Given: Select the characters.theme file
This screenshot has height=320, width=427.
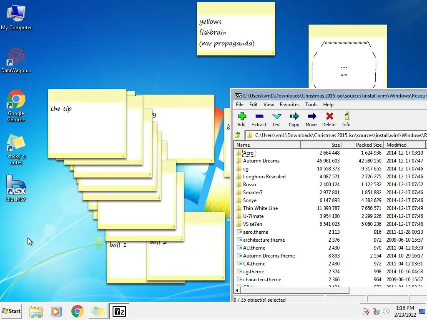Looking at the screenshot, I should pyautogui.click(x=330, y=279).
